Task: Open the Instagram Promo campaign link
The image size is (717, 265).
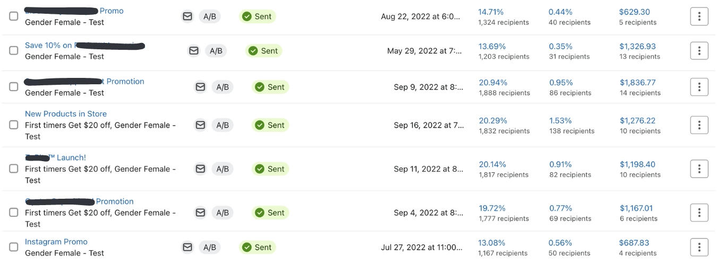Action: point(56,242)
